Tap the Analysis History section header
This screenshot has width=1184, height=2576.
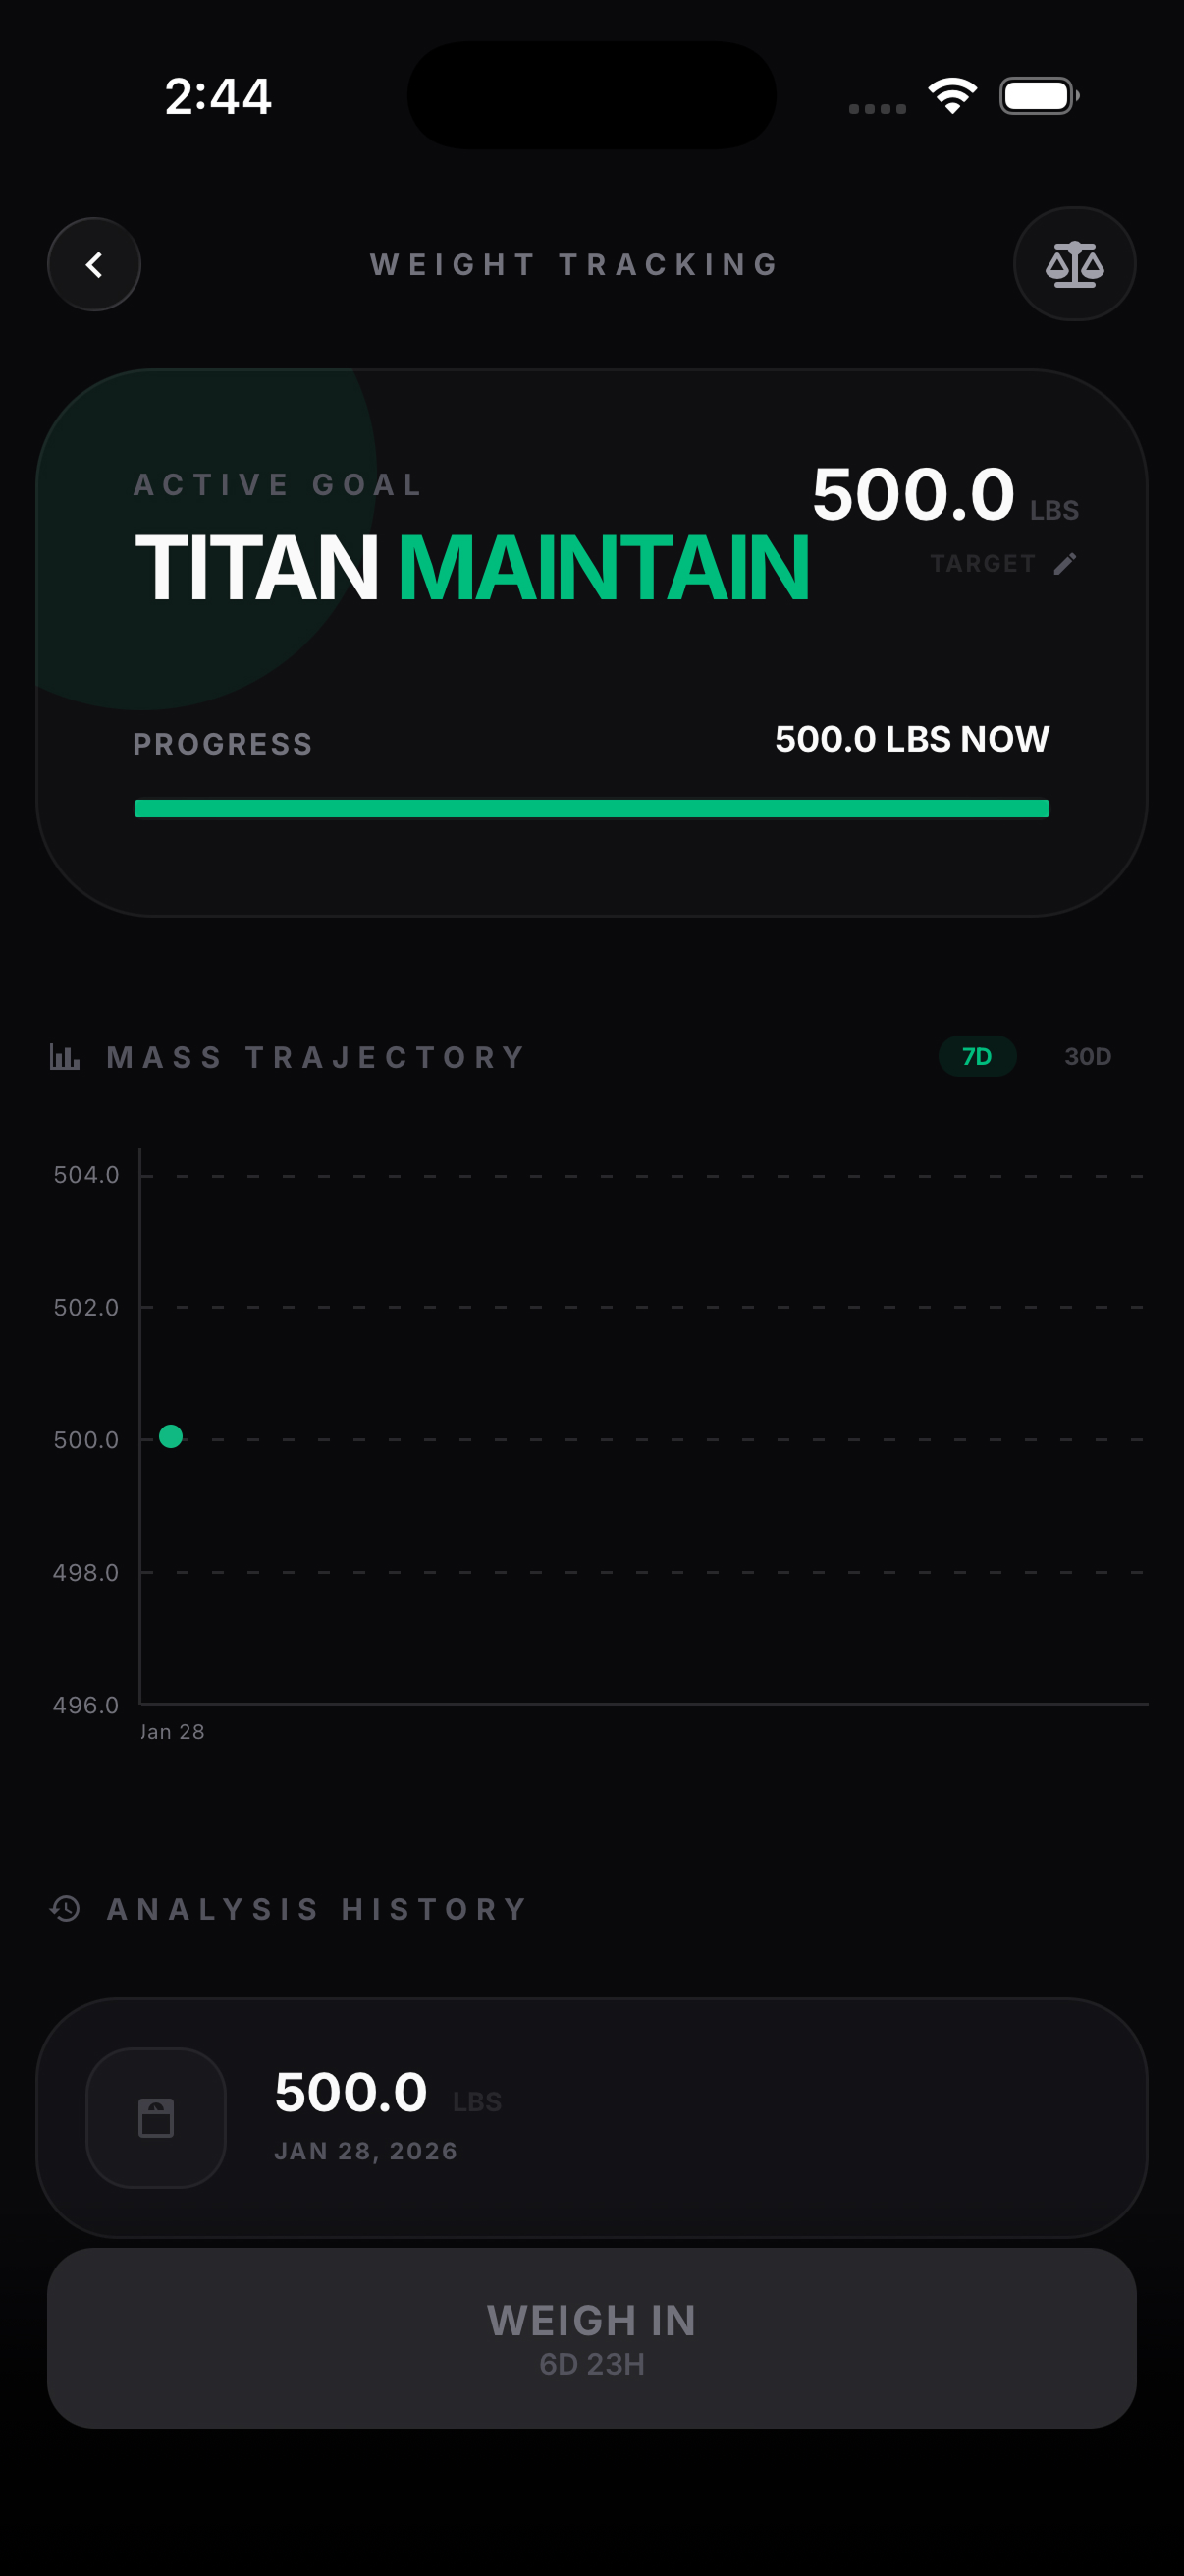[317, 1909]
